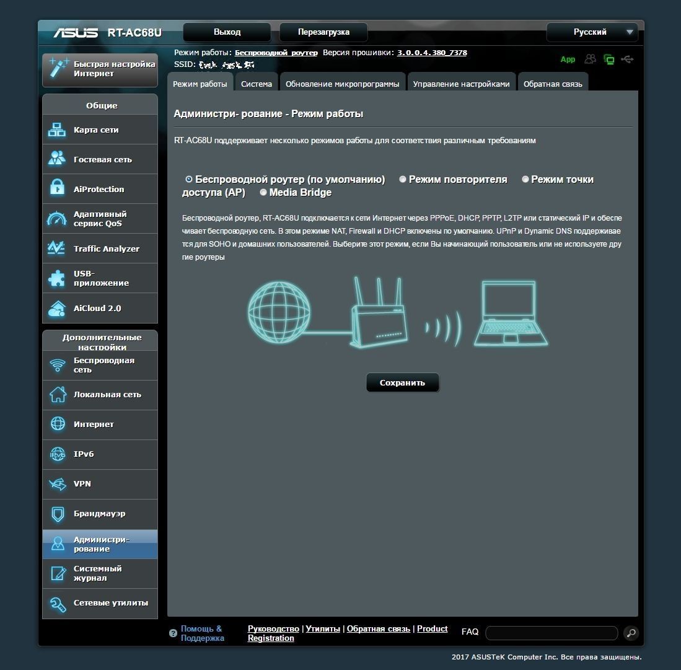Select Режим точки доступа (AP) radio button
The image size is (681, 670).
525,179
